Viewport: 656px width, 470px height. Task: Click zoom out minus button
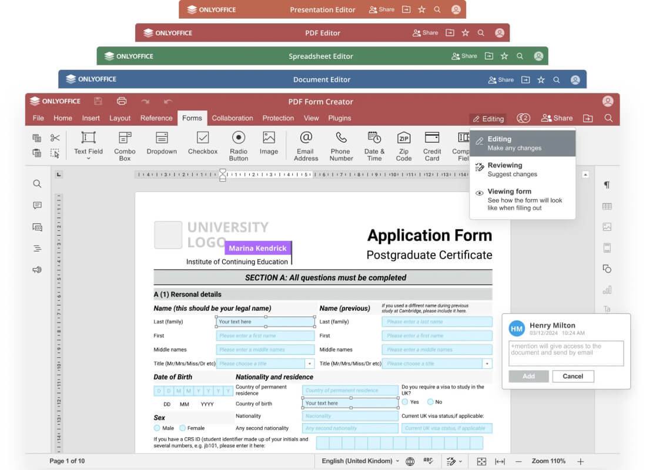click(x=518, y=461)
